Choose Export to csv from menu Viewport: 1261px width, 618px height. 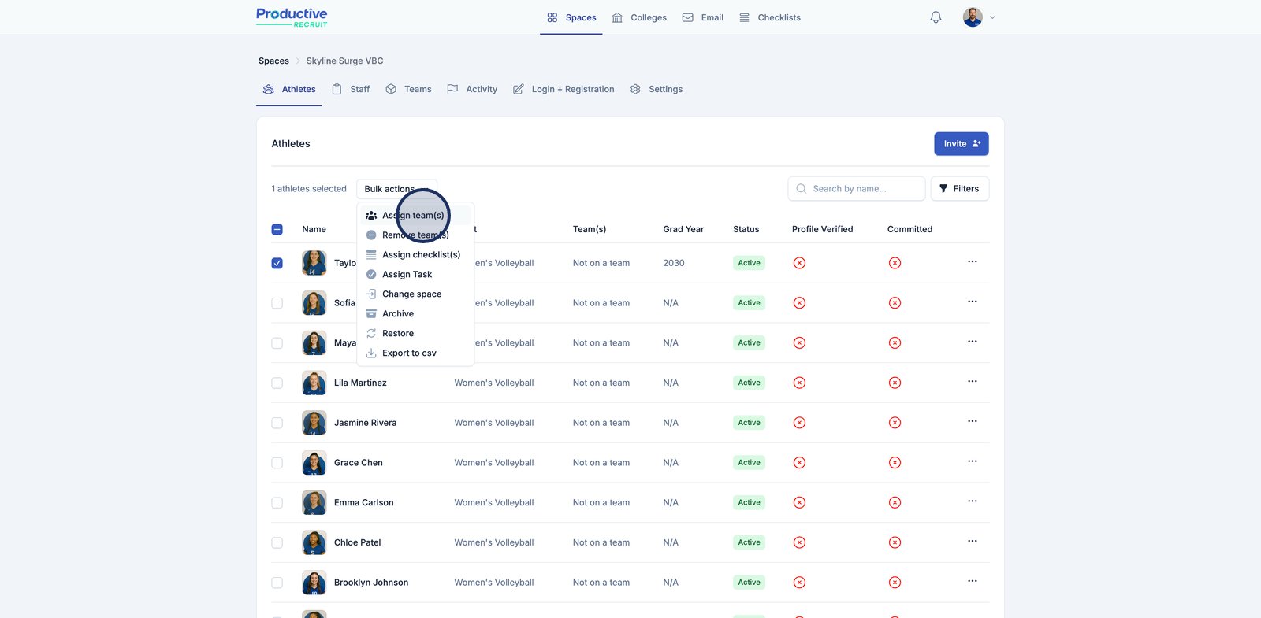(408, 353)
